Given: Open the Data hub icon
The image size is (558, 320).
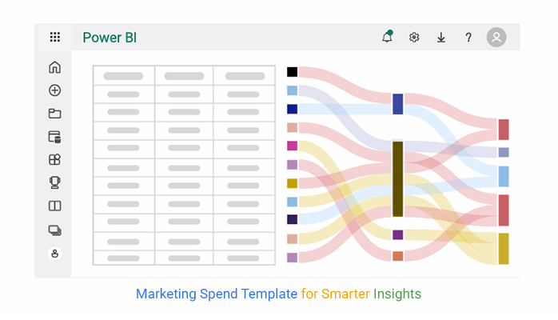Looking at the screenshot, I should point(55,137).
